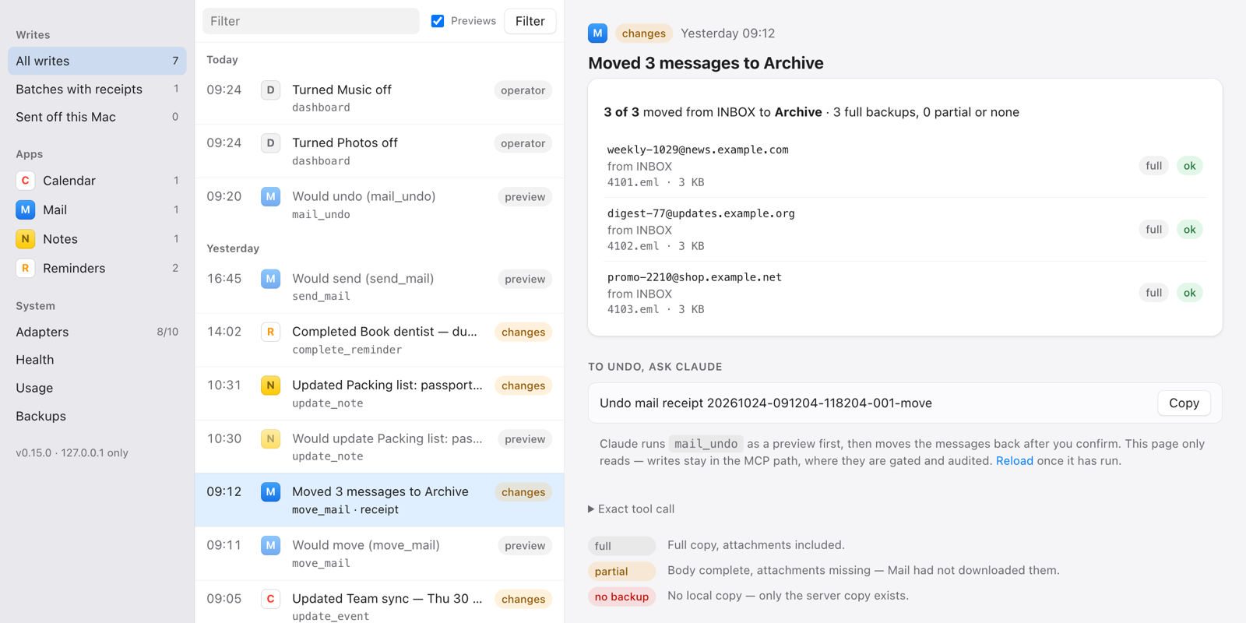This screenshot has width=1246, height=623.
Task: Click the Reload link
Action: 1015,460
